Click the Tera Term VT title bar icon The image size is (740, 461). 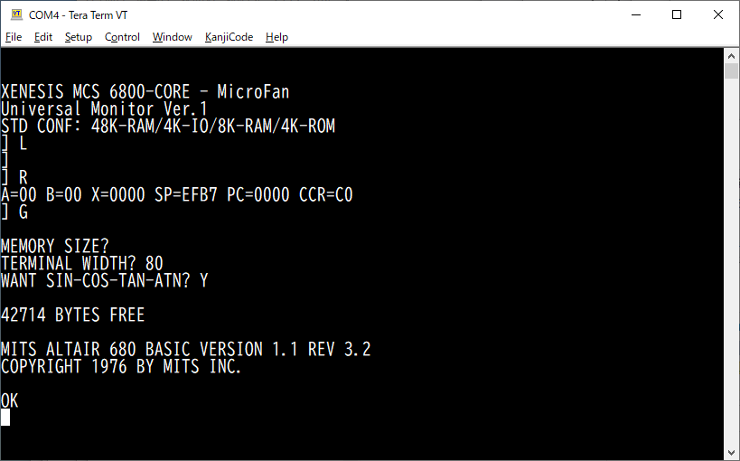[x=16, y=14]
